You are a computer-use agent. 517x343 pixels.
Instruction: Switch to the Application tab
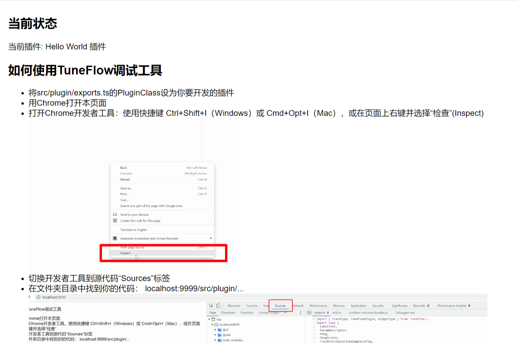[x=358, y=306]
